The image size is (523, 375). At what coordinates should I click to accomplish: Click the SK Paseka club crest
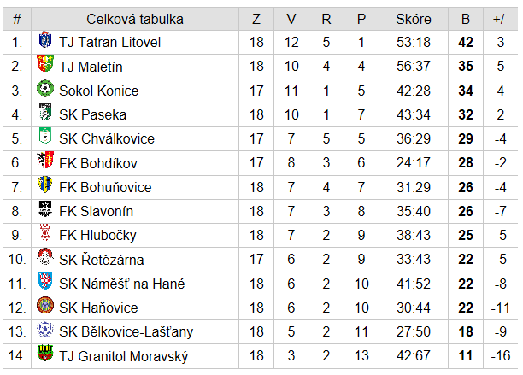point(45,112)
